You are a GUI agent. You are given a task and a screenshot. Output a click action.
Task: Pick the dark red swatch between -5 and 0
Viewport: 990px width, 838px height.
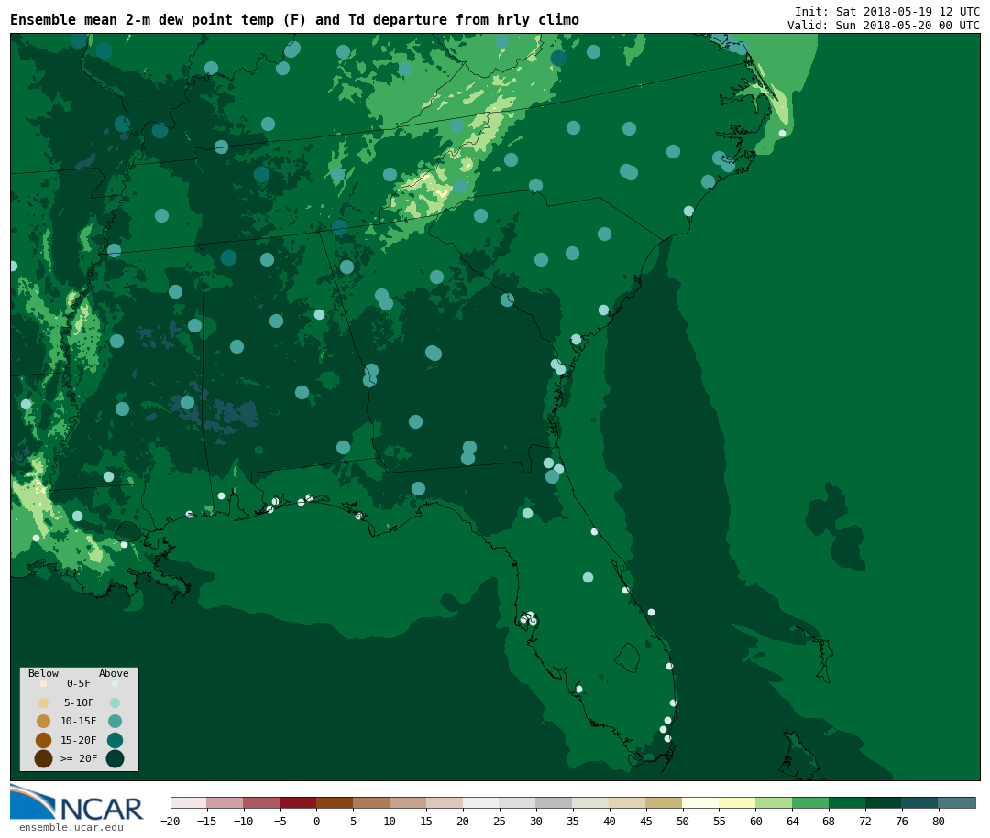point(299,802)
